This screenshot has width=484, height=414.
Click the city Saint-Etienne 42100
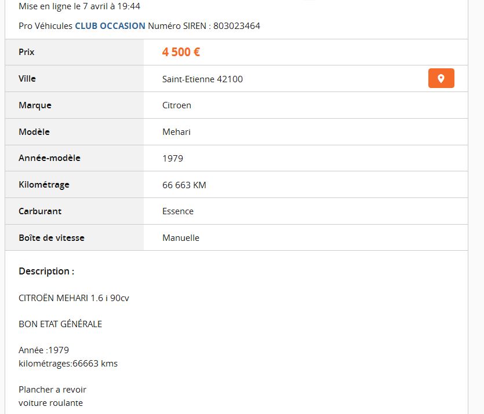tap(202, 79)
